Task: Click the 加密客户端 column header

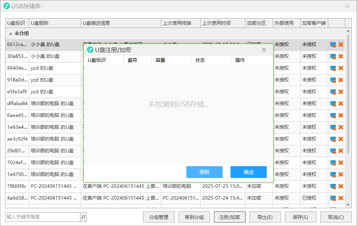Action: (314, 23)
